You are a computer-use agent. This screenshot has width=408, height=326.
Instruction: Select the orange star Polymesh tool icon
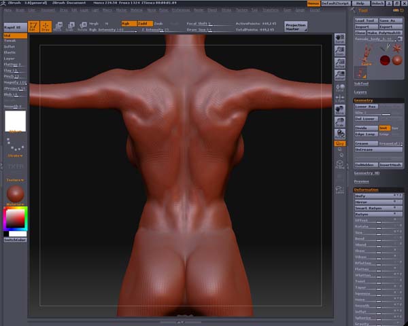click(397, 48)
